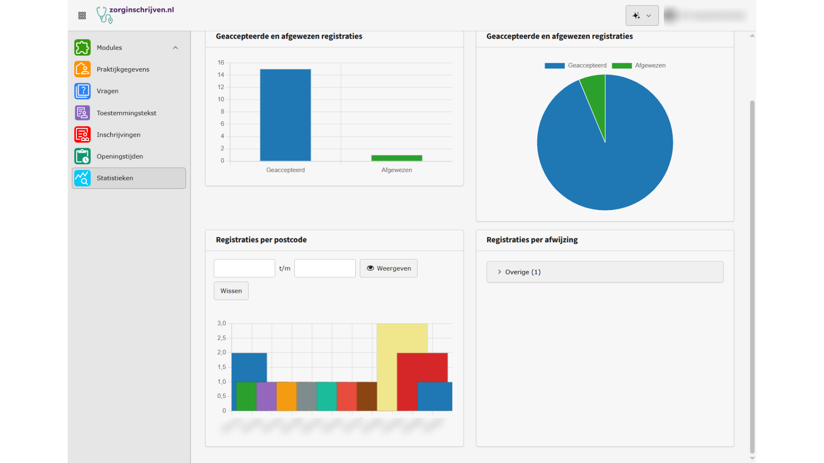The image size is (824, 463).
Task: Click the blue Vragen question icon
Action: 82,91
